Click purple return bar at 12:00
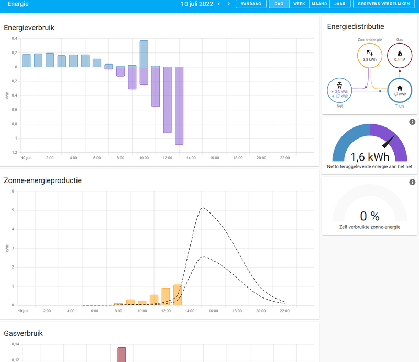The image size is (419, 362). (x=167, y=100)
